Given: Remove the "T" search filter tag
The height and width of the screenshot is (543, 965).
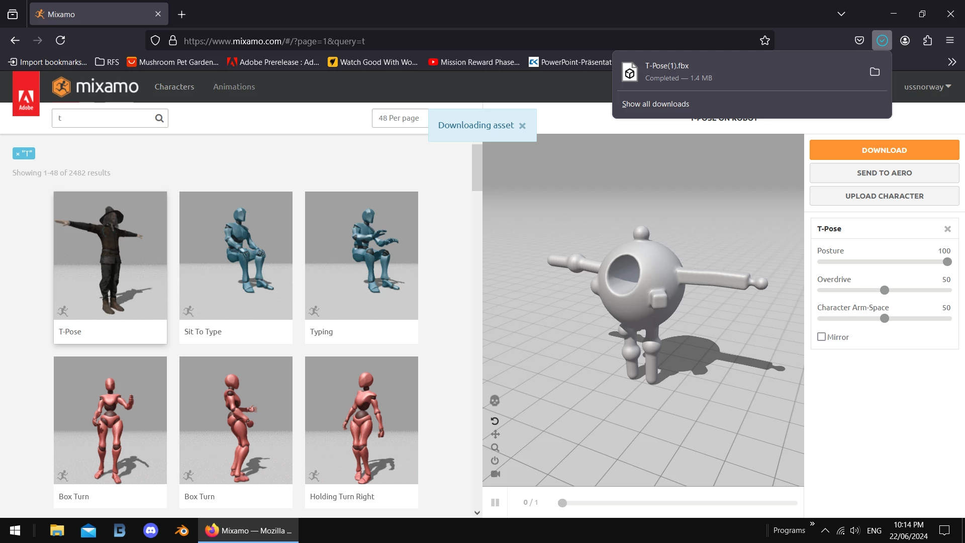Looking at the screenshot, I should (18, 154).
